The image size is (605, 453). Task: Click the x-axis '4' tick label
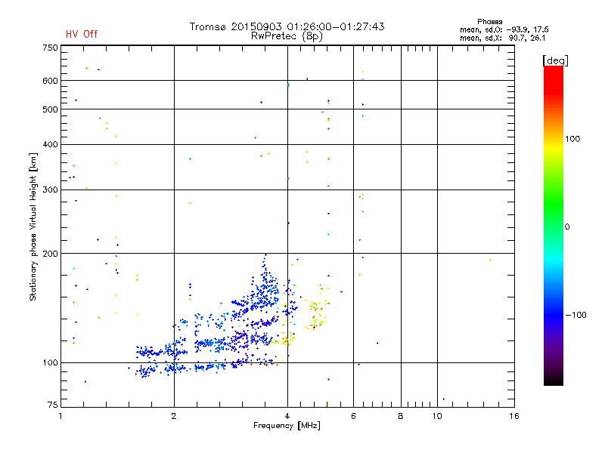pos(287,416)
